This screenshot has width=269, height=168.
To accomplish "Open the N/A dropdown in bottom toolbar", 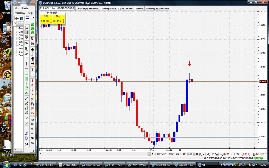I will tap(263, 154).
